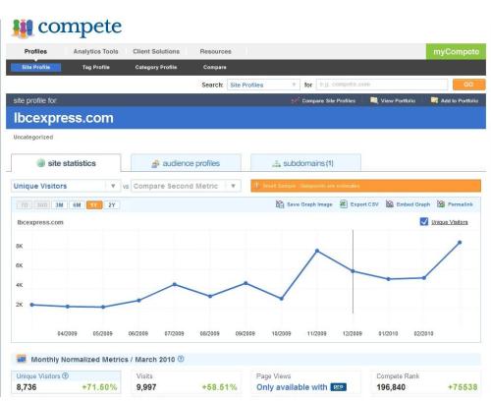Select the 3M time range
The height and width of the screenshot is (401, 491).
click(x=59, y=205)
